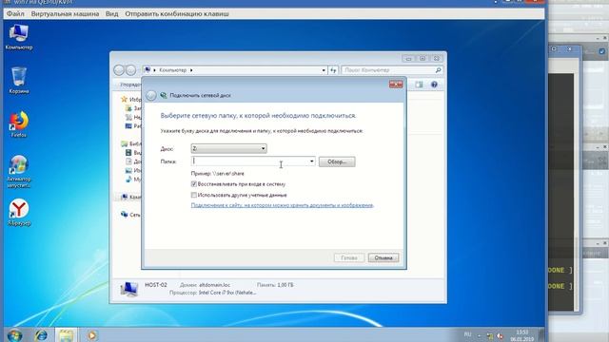Click the Explorer search magnifier icon
The height and width of the screenshot is (342, 609).
point(438,70)
